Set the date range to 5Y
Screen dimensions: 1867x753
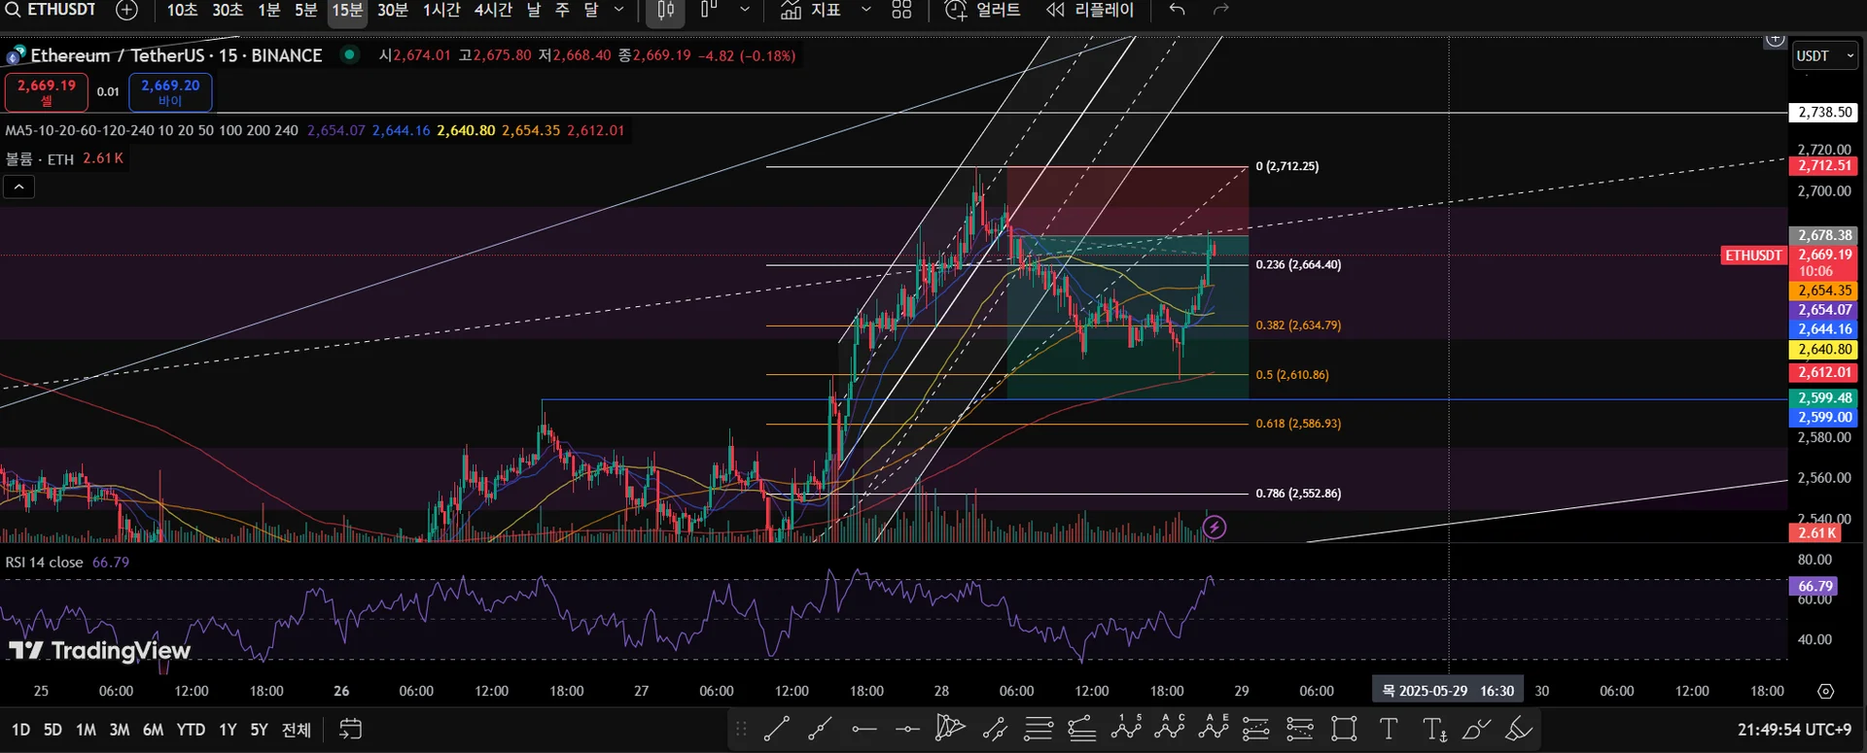pyautogui.click(x=259, y=730)
